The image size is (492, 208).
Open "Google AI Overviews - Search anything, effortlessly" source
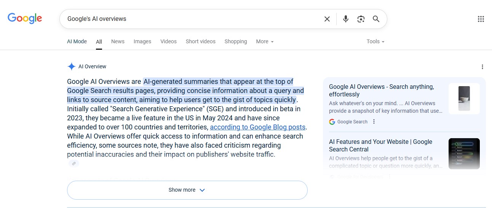(x=382, y=90)
